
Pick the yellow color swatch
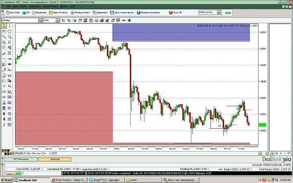11,151
